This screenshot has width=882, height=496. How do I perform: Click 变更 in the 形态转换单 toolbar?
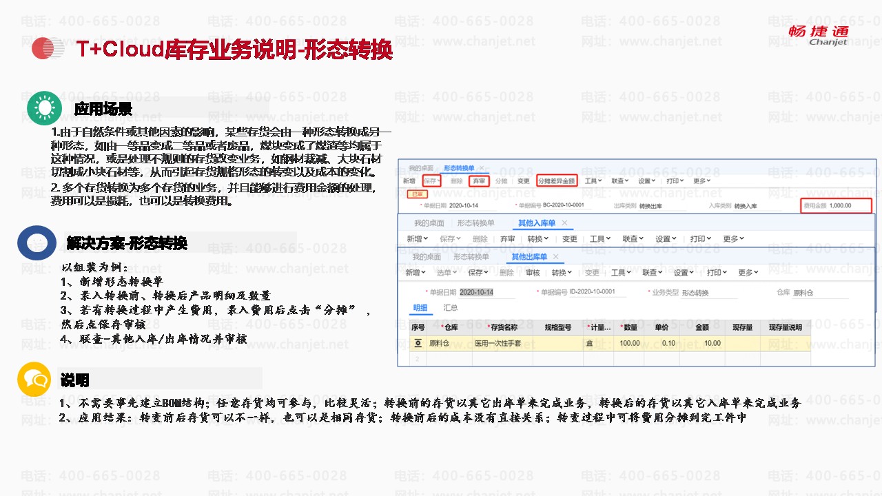pos(524,181)
